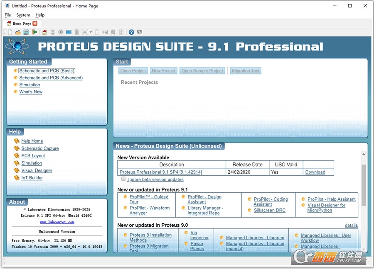Click the news panel scrollbar up arrow
The image size is (374, 269).
[364, 154]
